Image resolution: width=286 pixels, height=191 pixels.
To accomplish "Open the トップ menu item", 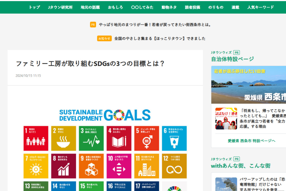I will pos(34,7).
